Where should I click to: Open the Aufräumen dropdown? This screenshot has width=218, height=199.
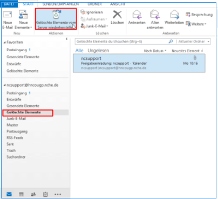pos(94,19)
